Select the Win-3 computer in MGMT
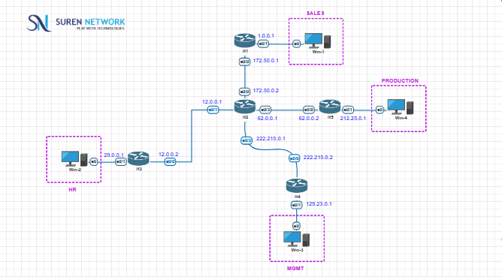The width and height of the screenshot is (502, 277). point(296,239)
